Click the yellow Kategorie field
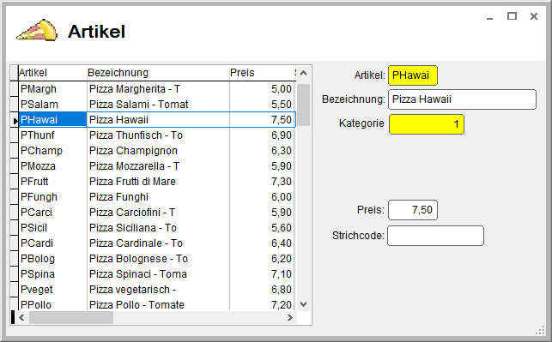The width and height of the screenshot is (552, 342). [427, 124]
